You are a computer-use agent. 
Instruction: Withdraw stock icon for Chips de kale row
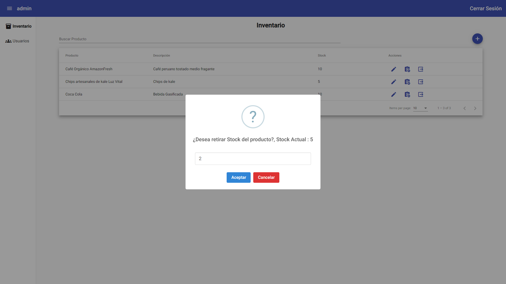pyautogui.click(x=421, y=82)
